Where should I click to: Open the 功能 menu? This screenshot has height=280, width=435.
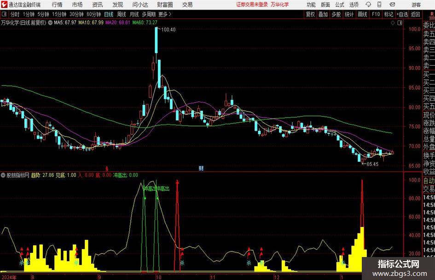click(311, 5)
